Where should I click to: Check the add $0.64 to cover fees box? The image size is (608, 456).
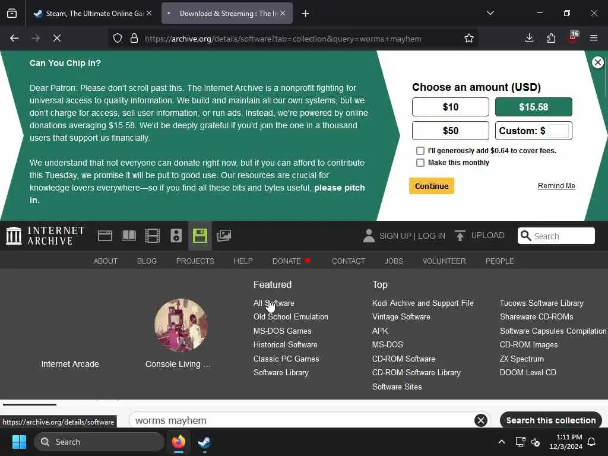coord(420,150)
